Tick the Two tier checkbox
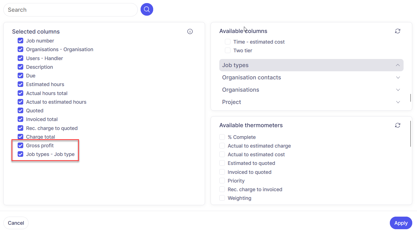 coord(228,51)
